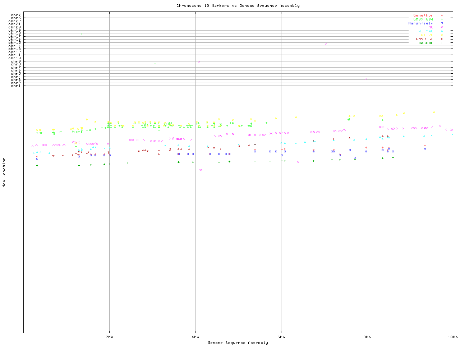Click the TNG cross symbol in legend
460x345 pixels.
442,27
